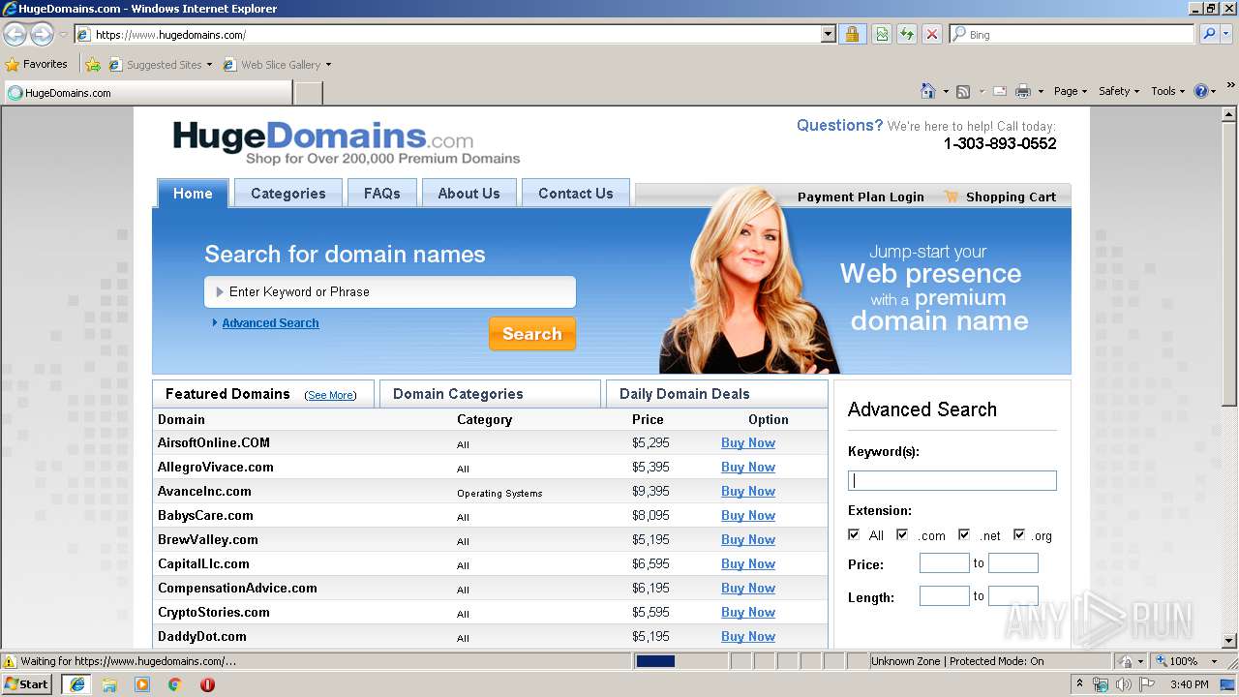The image size is (1239, 697).
Task: Click the Enter Keyword or Phrase field
Action: [390, 291]
